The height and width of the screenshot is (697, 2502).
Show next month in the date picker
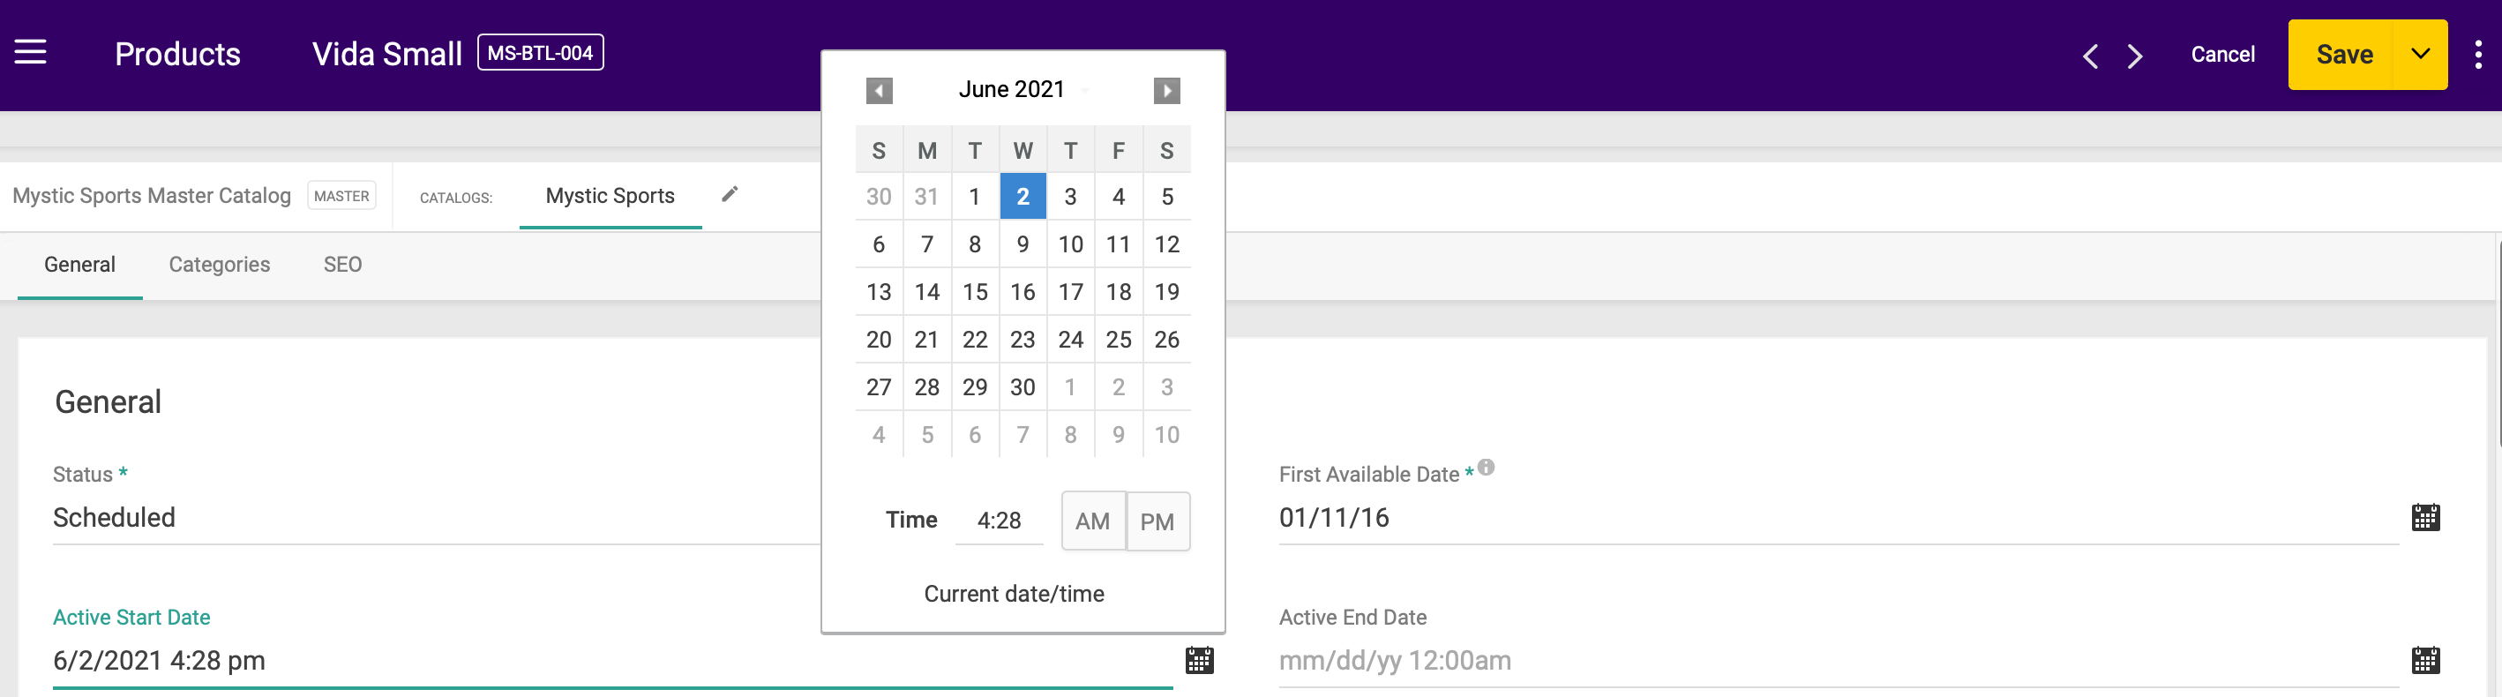coord(1166,90)
